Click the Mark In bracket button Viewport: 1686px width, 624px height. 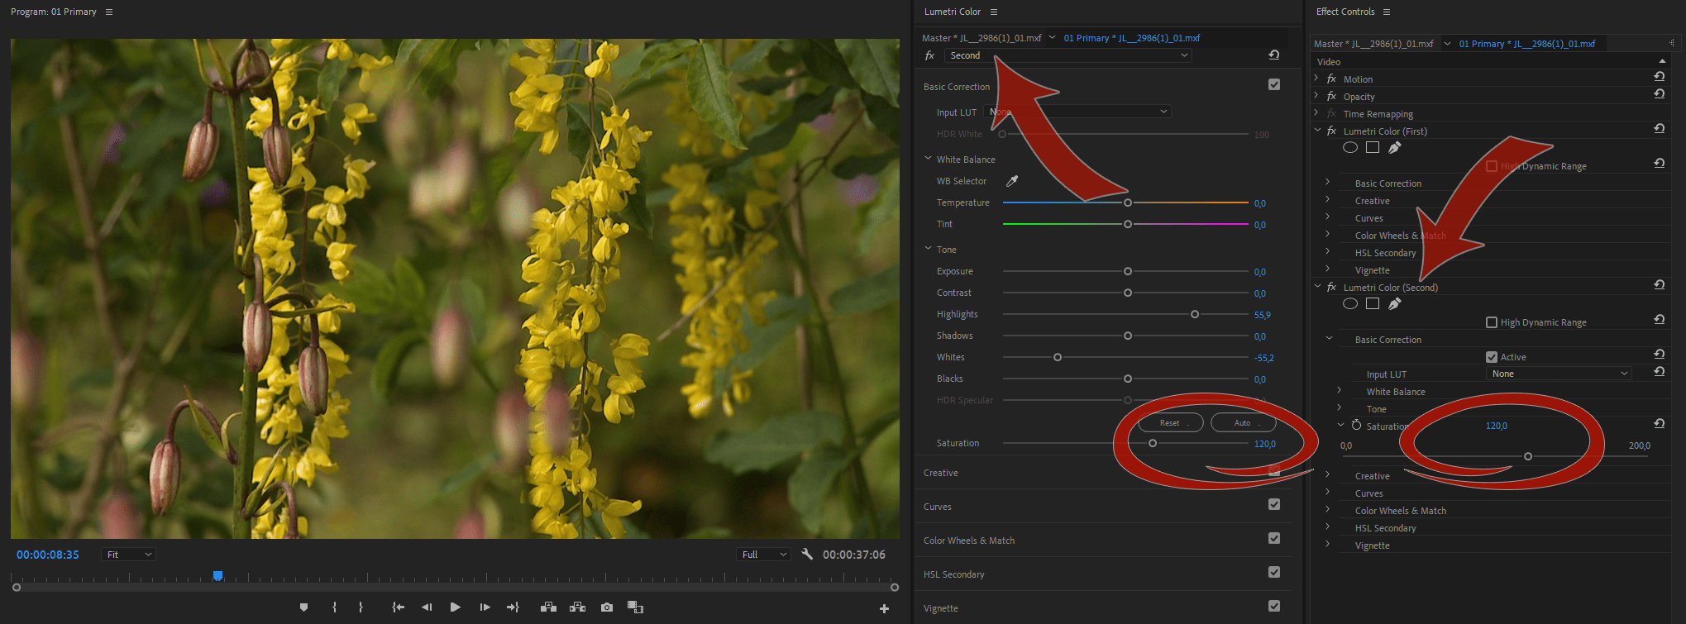tap(334, 607)
